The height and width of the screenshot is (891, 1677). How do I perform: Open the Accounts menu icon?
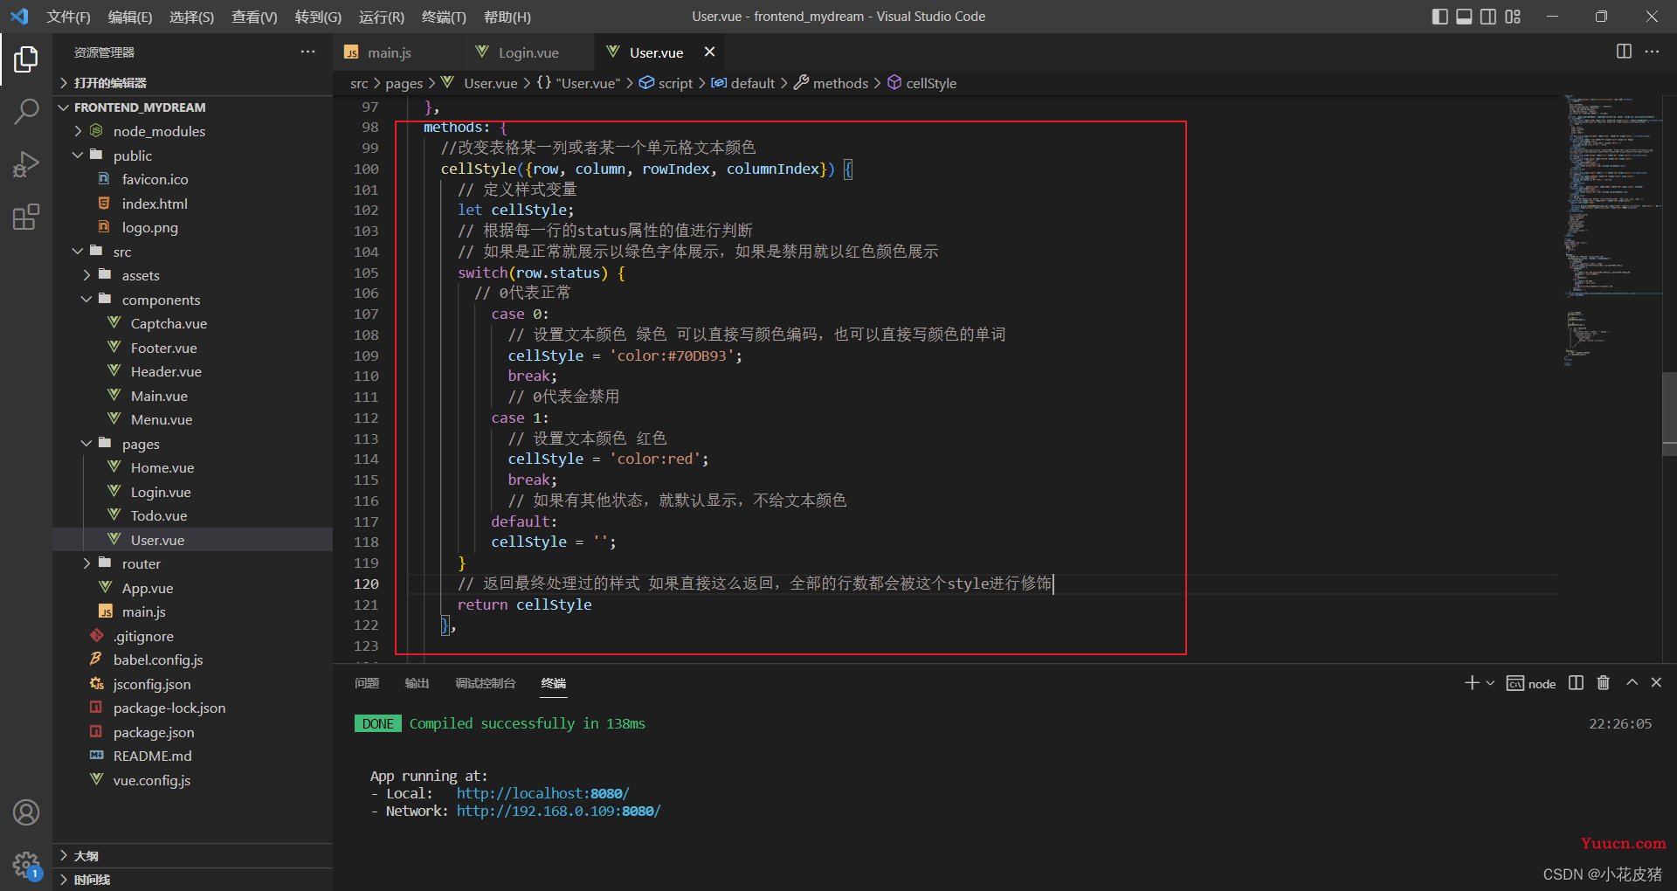(26, 812)
